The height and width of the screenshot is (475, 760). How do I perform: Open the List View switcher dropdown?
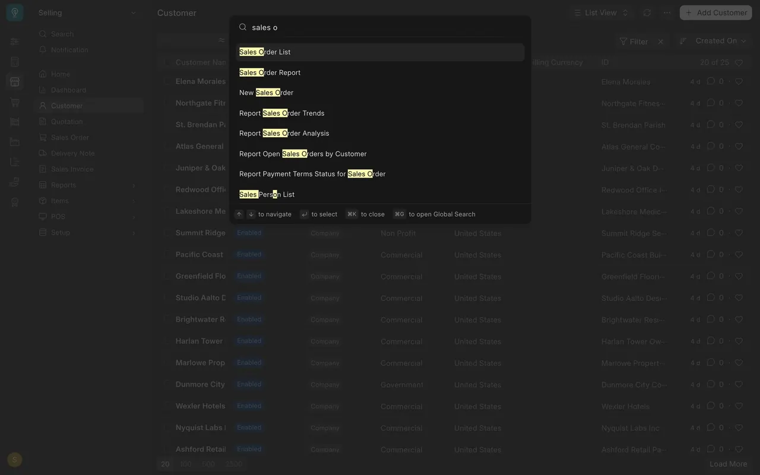click(601, 12)
